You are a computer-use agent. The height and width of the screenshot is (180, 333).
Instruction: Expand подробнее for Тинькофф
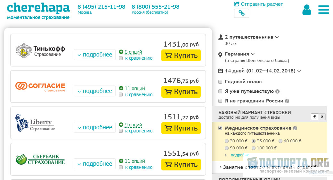click(x=95, y=55)
